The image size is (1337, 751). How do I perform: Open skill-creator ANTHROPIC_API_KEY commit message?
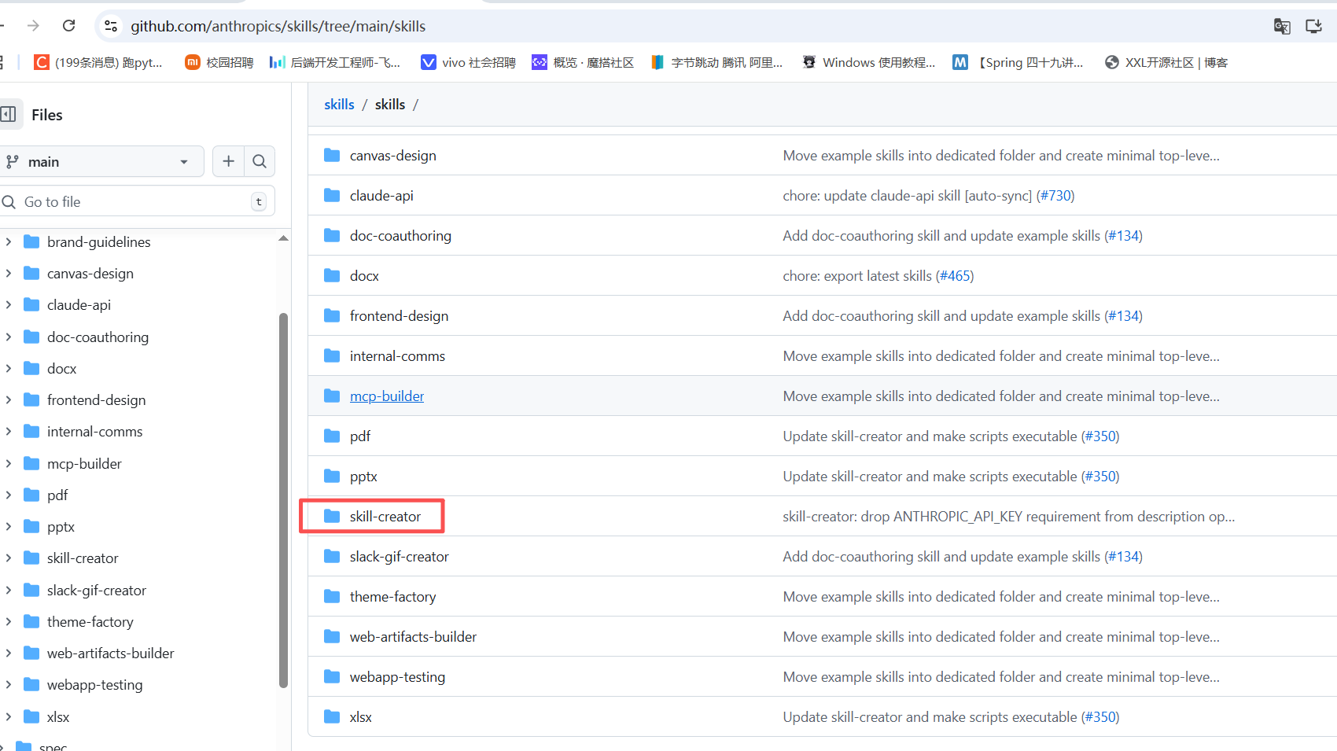1008,516
